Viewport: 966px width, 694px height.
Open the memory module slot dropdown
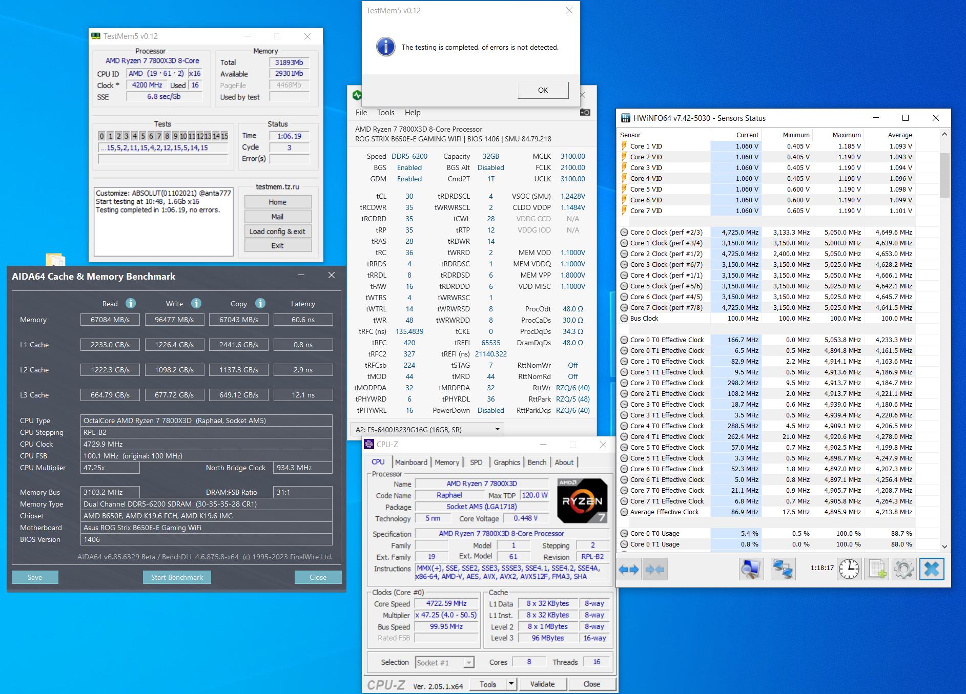point(427,429)
